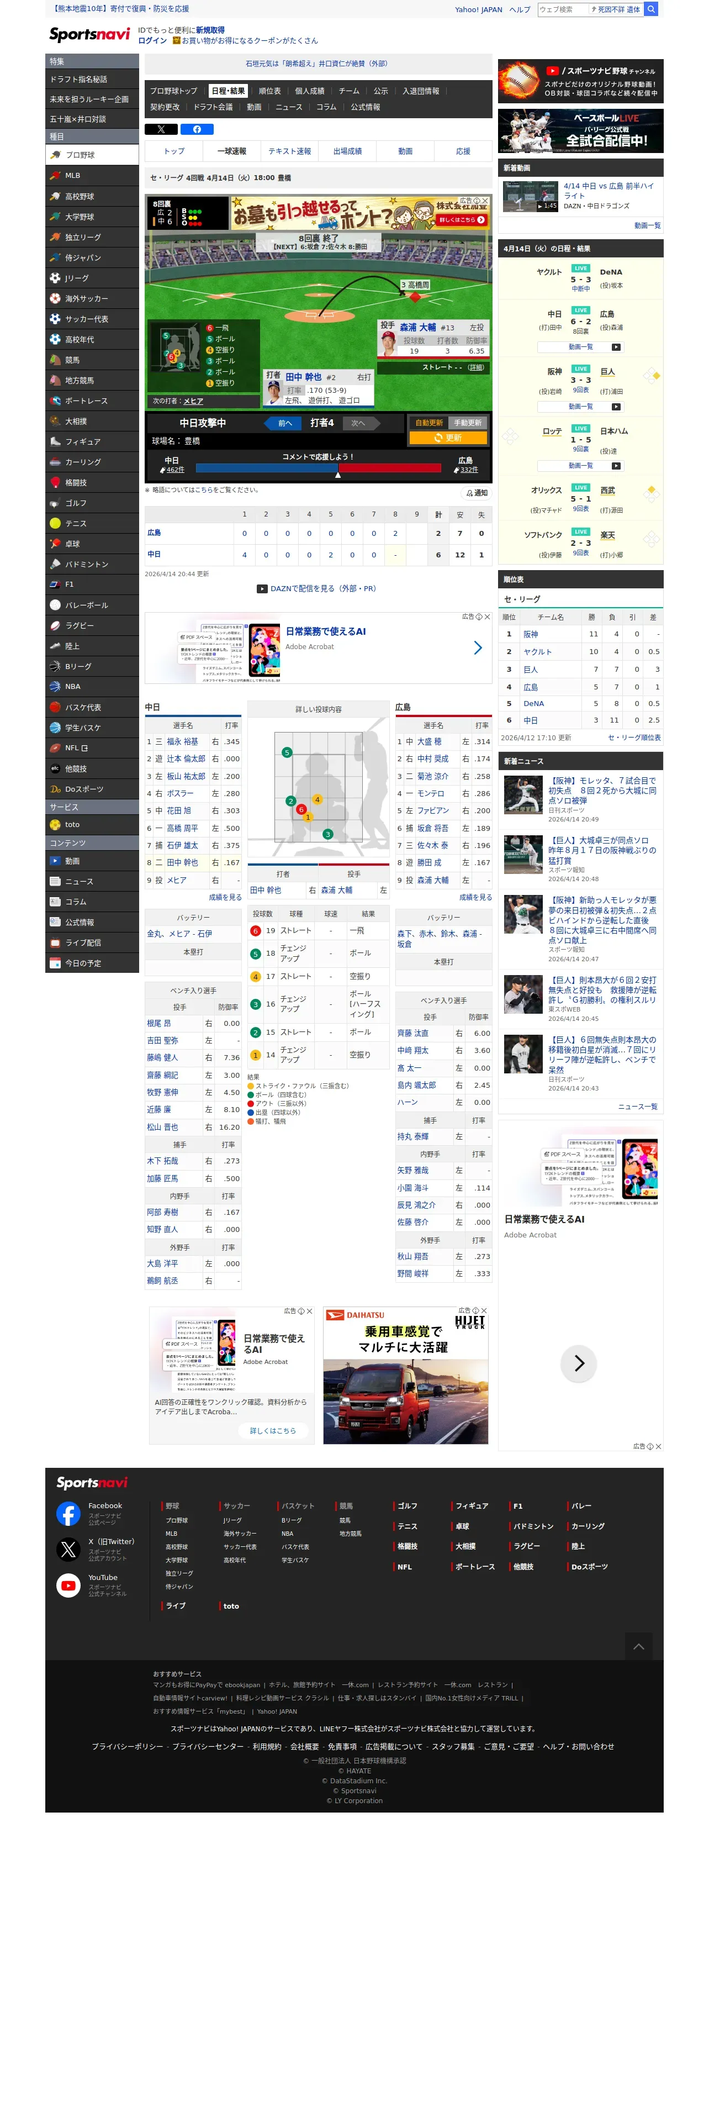Open the スポーツナビ野球チャンネル YouTube banner
This screenshot has width=709, height=2128.
(x=580, y=81)
